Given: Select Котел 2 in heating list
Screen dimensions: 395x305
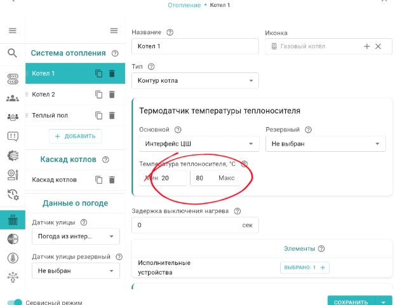Looking at the screenshot, I should (x=57, y=95).
